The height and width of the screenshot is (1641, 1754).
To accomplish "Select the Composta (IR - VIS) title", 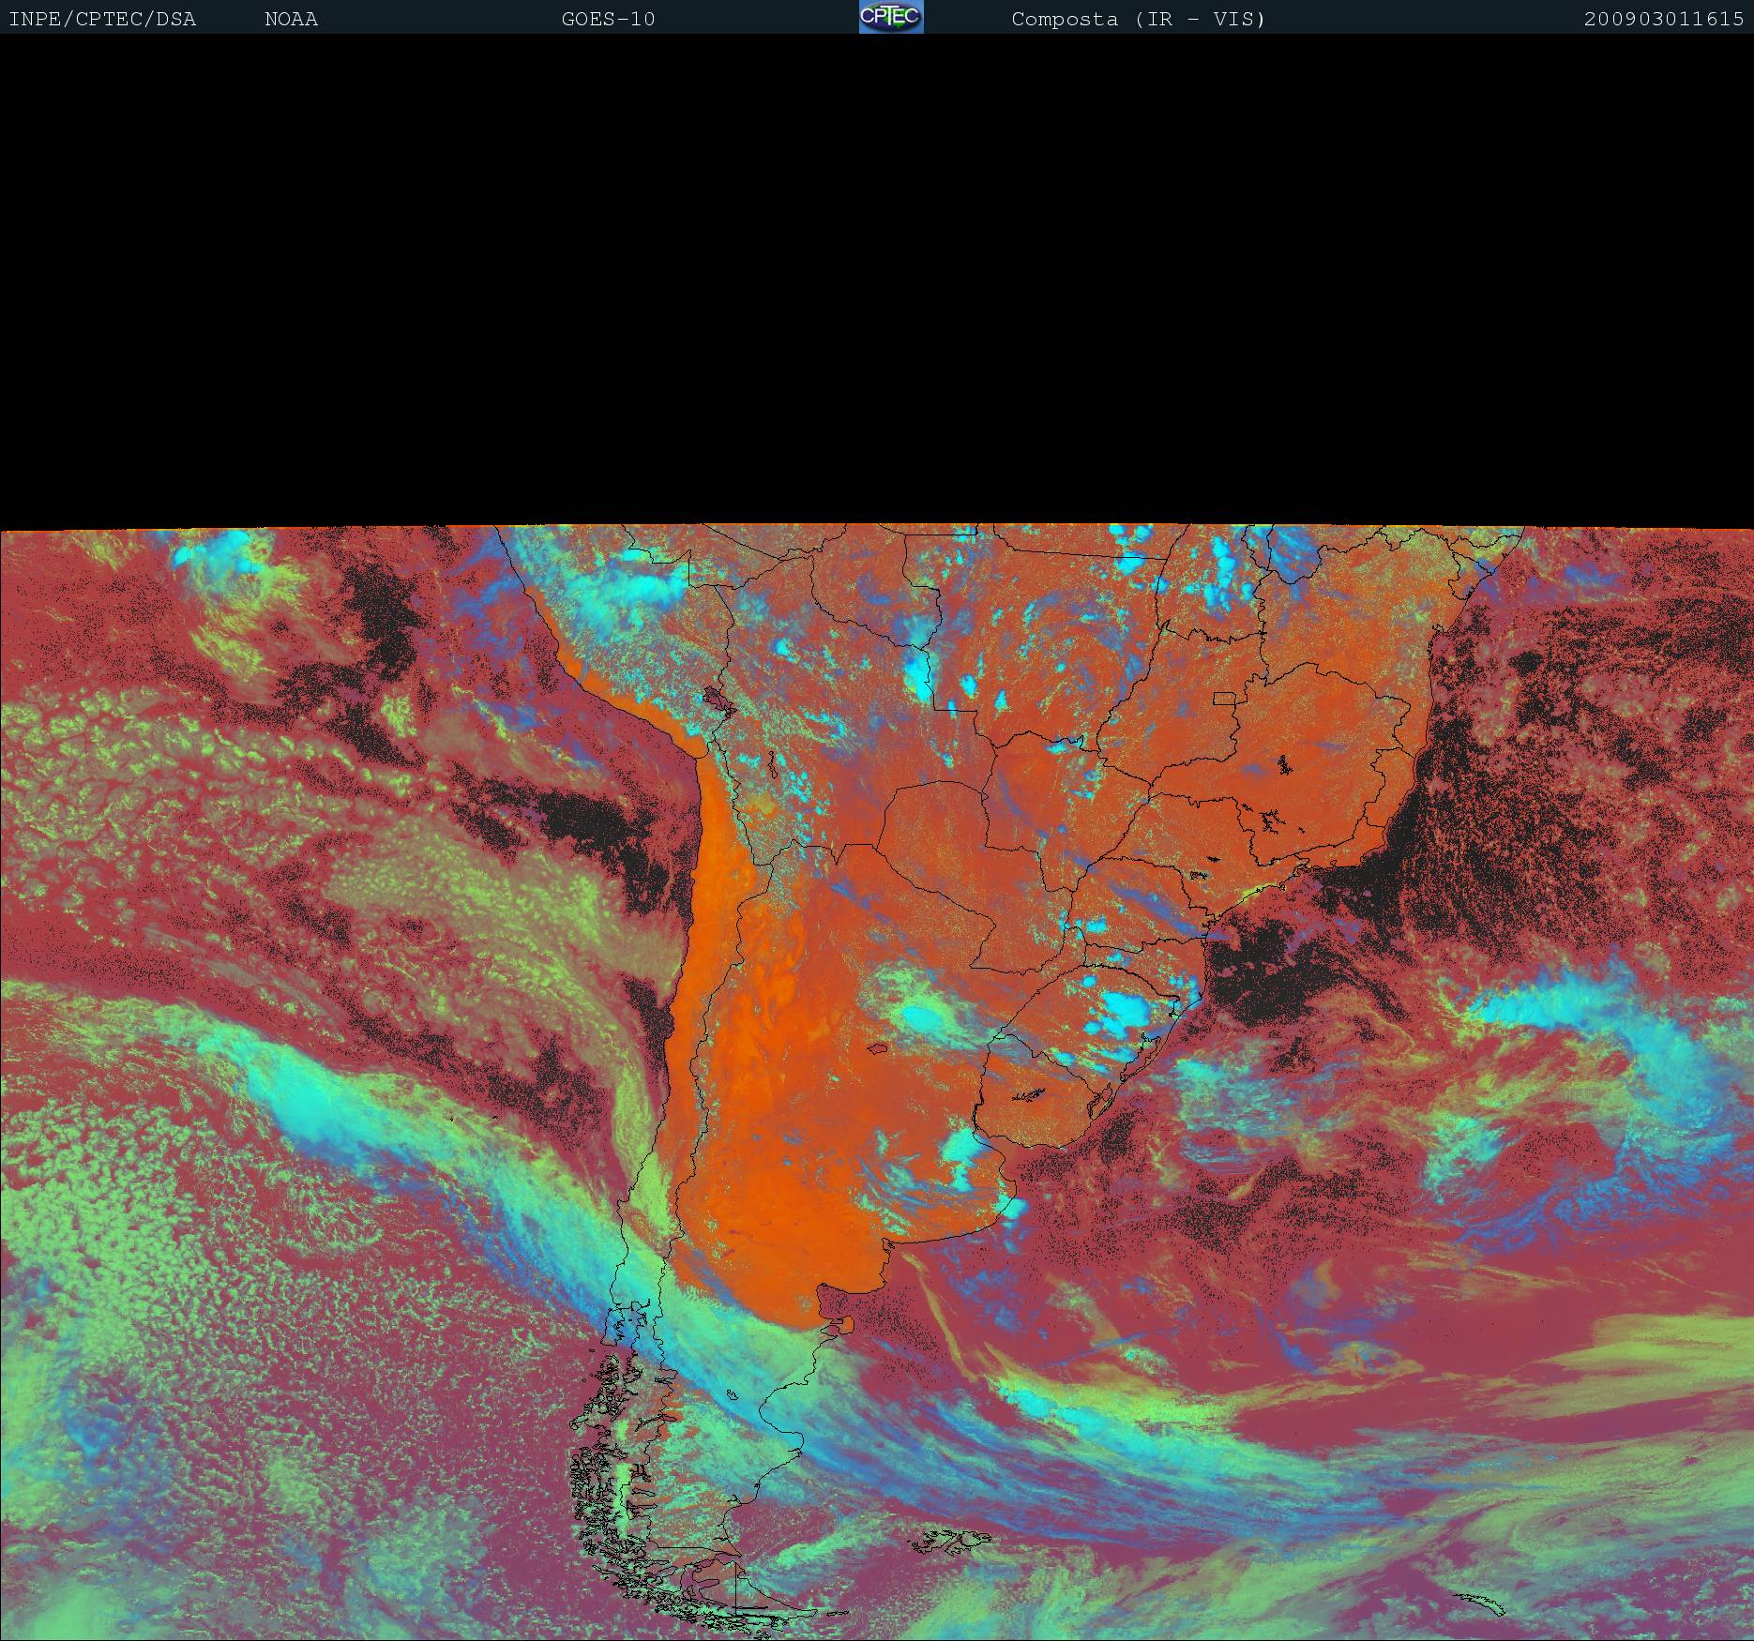I will click(1139, 20).
